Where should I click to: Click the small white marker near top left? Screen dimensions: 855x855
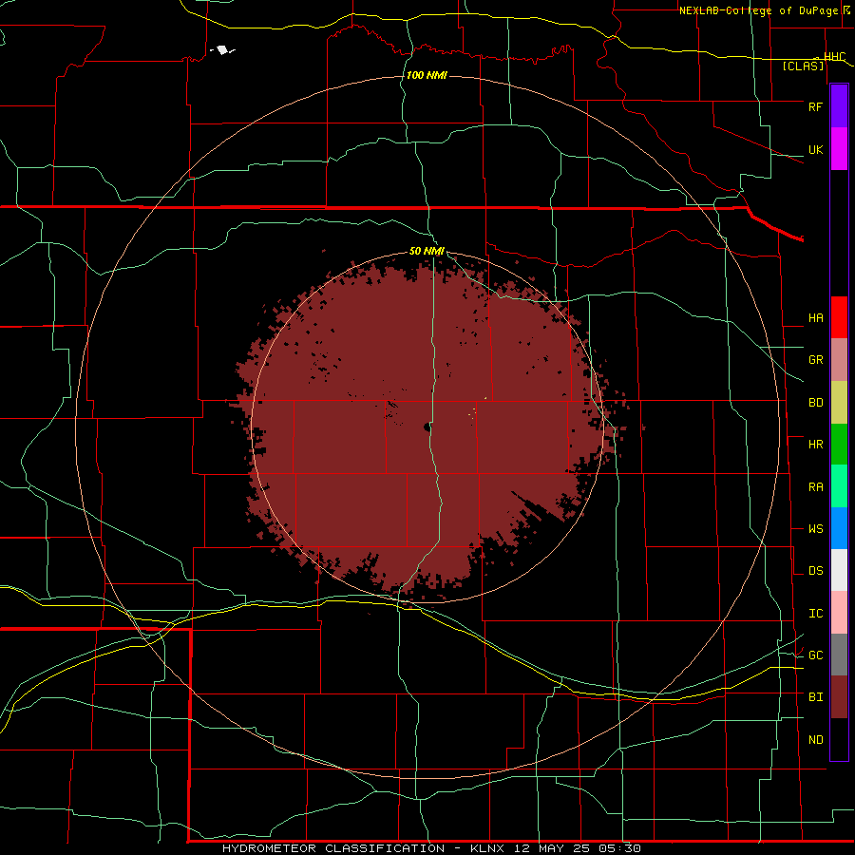tap(222, 50)
